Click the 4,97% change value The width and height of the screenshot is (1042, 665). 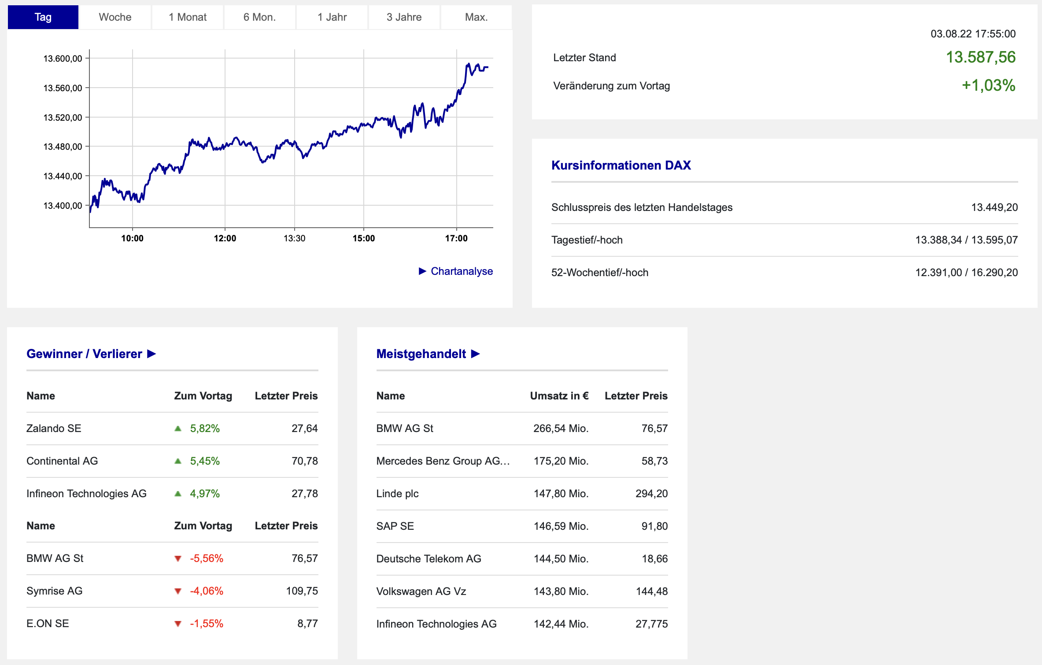point(205,494)
